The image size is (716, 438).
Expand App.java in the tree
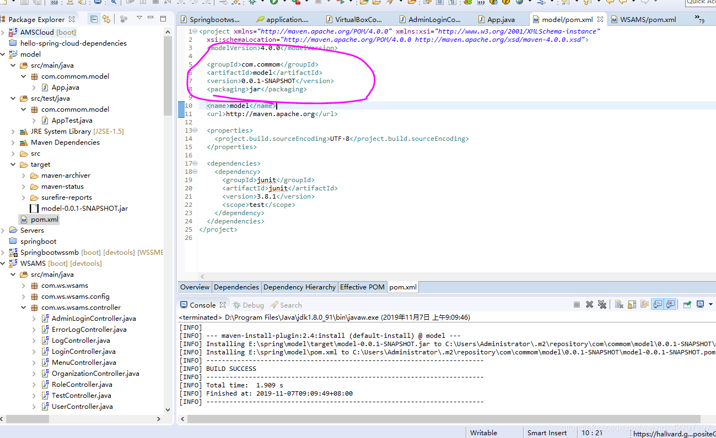34,87
